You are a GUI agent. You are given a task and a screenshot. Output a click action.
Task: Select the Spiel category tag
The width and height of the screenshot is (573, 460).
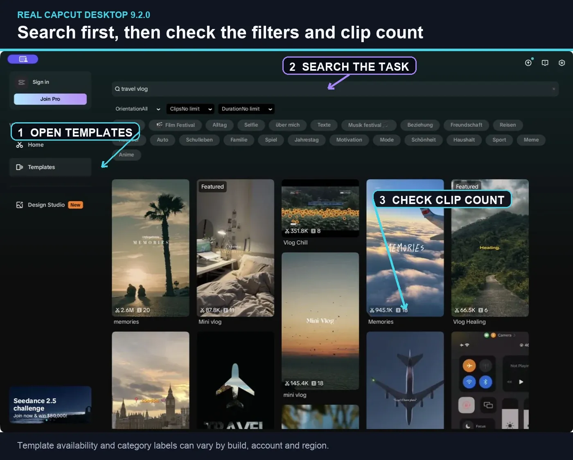271,140
